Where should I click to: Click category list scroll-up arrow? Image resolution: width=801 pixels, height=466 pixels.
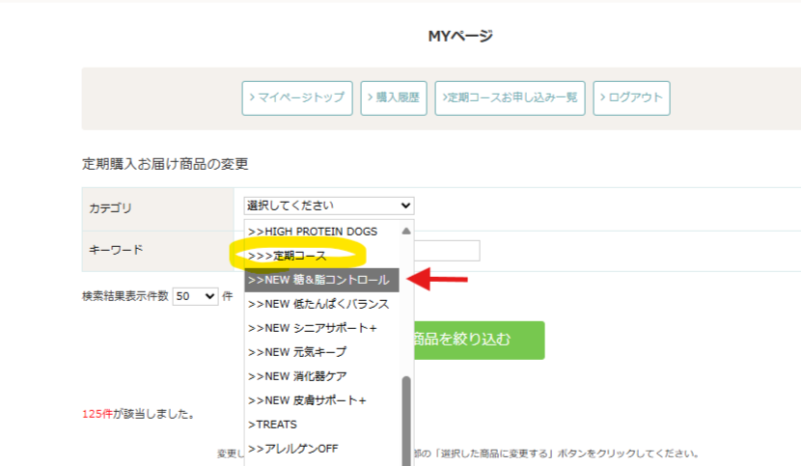406,232
